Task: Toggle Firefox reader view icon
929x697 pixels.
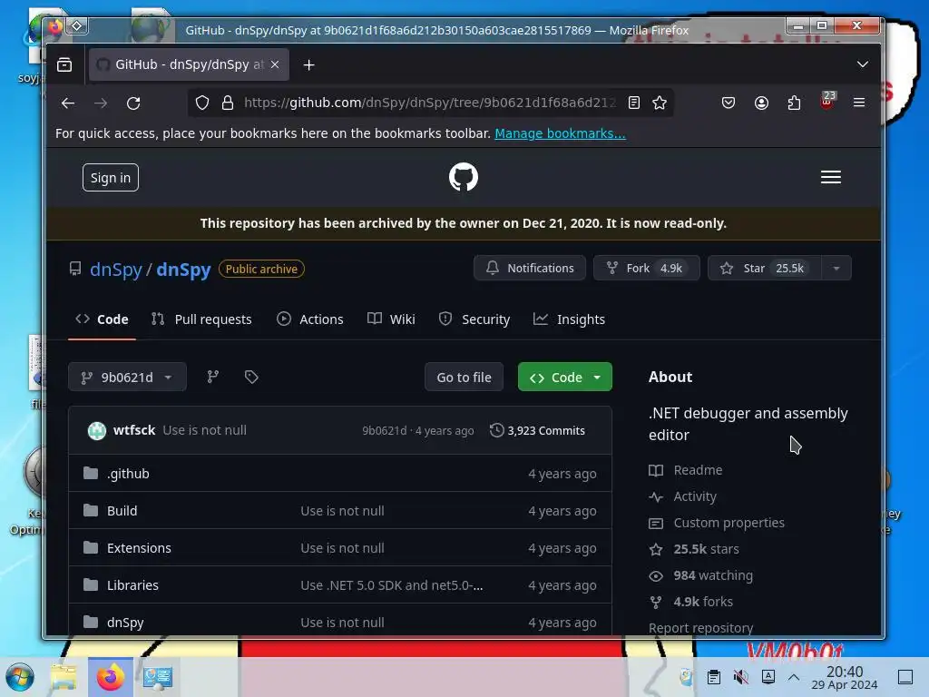Action: coord(634,103)
